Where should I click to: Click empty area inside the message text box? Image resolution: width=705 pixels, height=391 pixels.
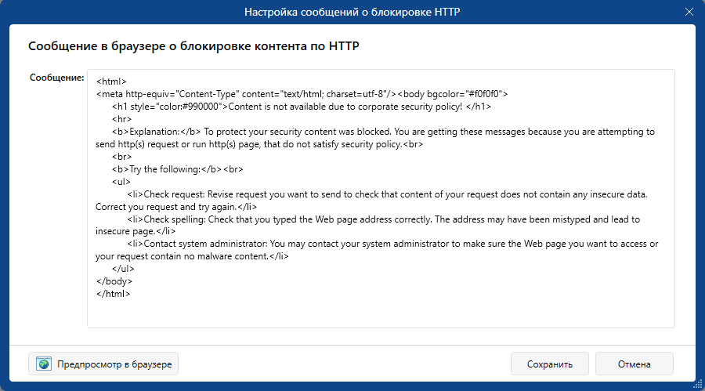click(x=381, y=313)
